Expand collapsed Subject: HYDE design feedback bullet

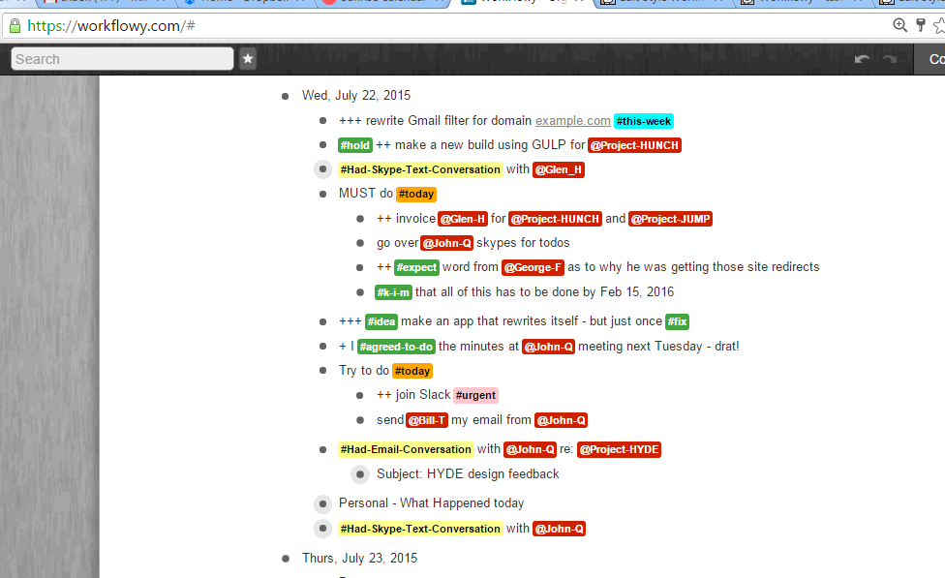(x=360, y=474)
